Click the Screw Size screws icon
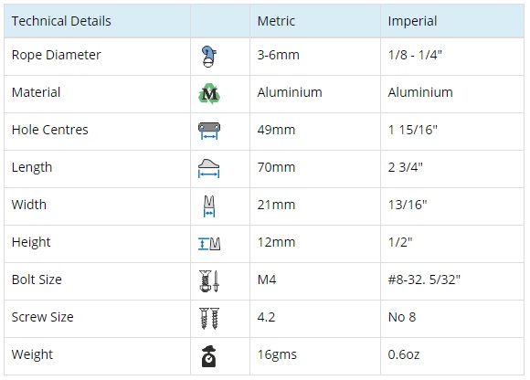The width and height of the screenshot is (530, 380). (209, 319)
